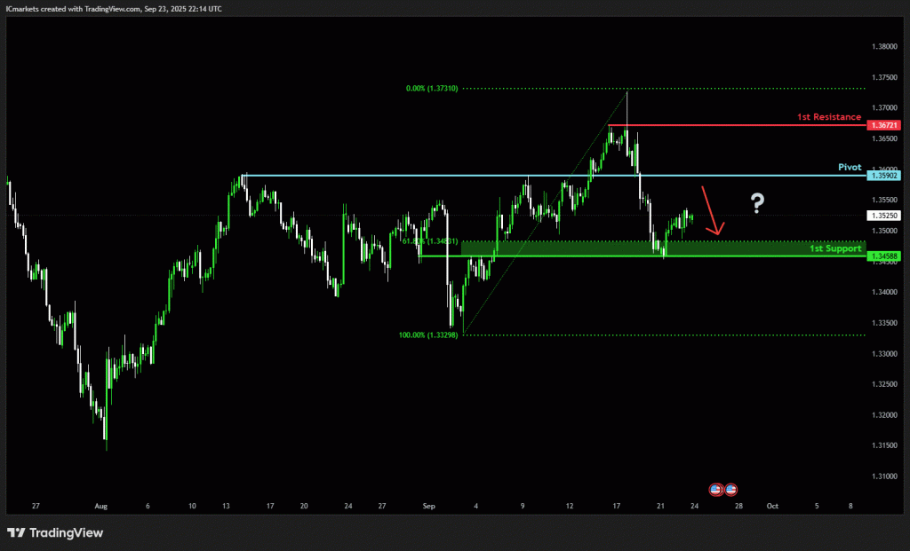Click the ICmarkets TradingView.com attribution text
The width and height of the screenshot is (910, 551).
pyautogui.click(x=113, y=7)
